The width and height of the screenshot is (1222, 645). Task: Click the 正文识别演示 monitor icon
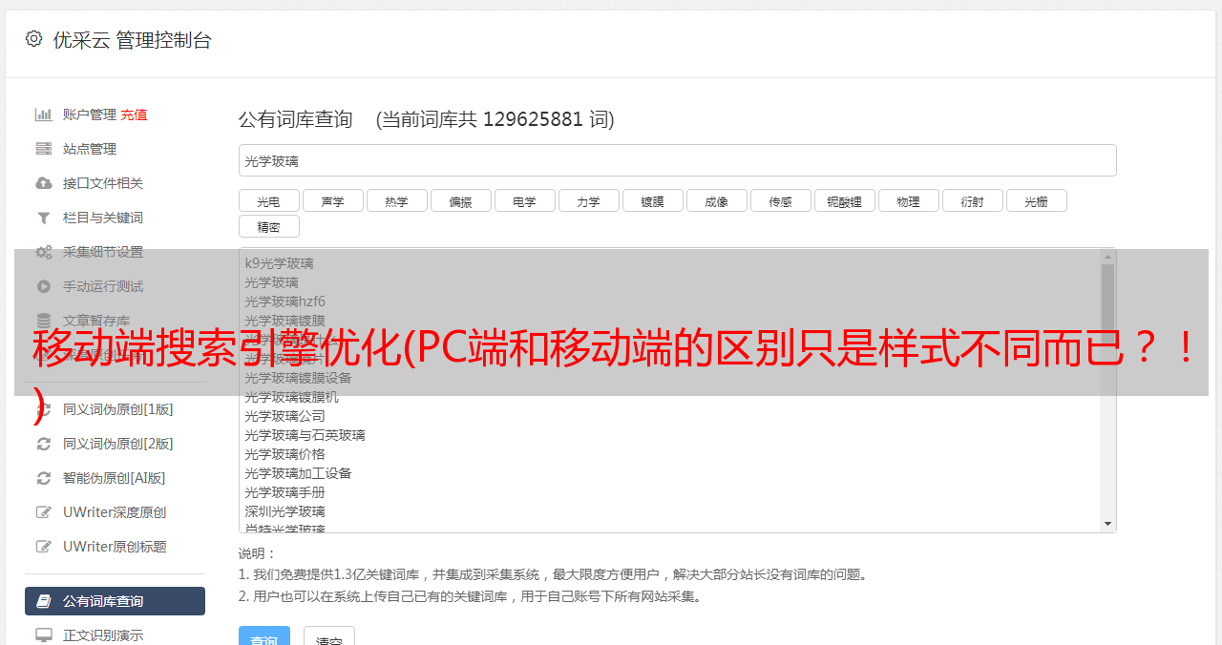coord(44,635)
